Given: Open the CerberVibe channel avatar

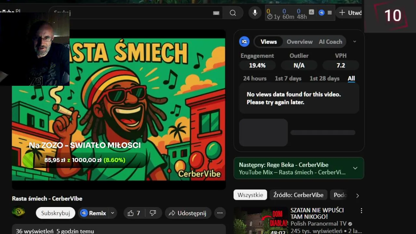Looking at the screenshot, I should pos(18,212).
